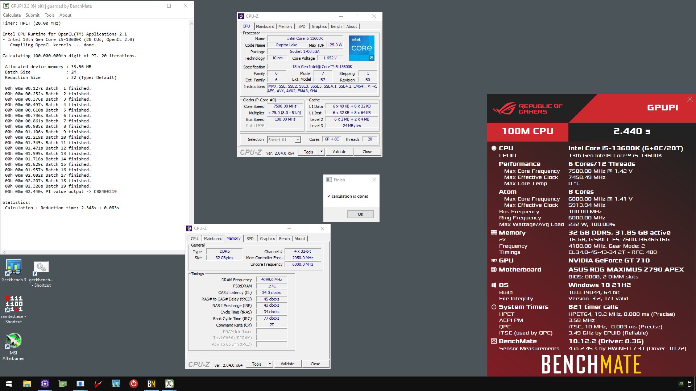This screenshot has height=391, width=696.
Task: Click CPU-Z title icon in CPU window
Action: click(x=241, y=16)
